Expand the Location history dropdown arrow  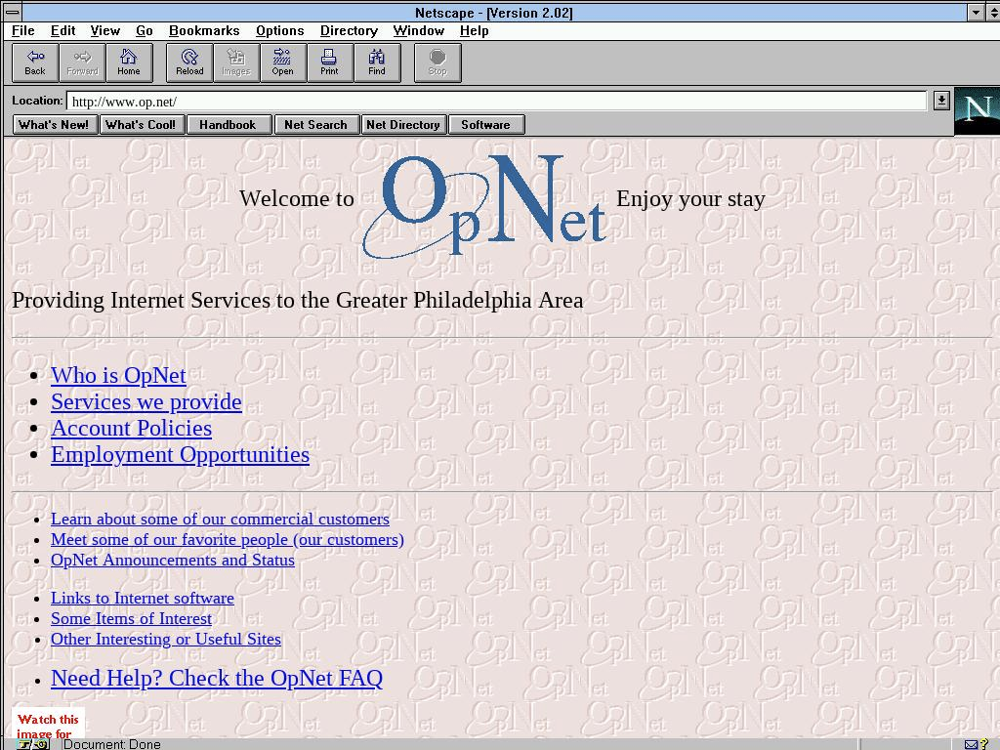click(x=940, y=101)
